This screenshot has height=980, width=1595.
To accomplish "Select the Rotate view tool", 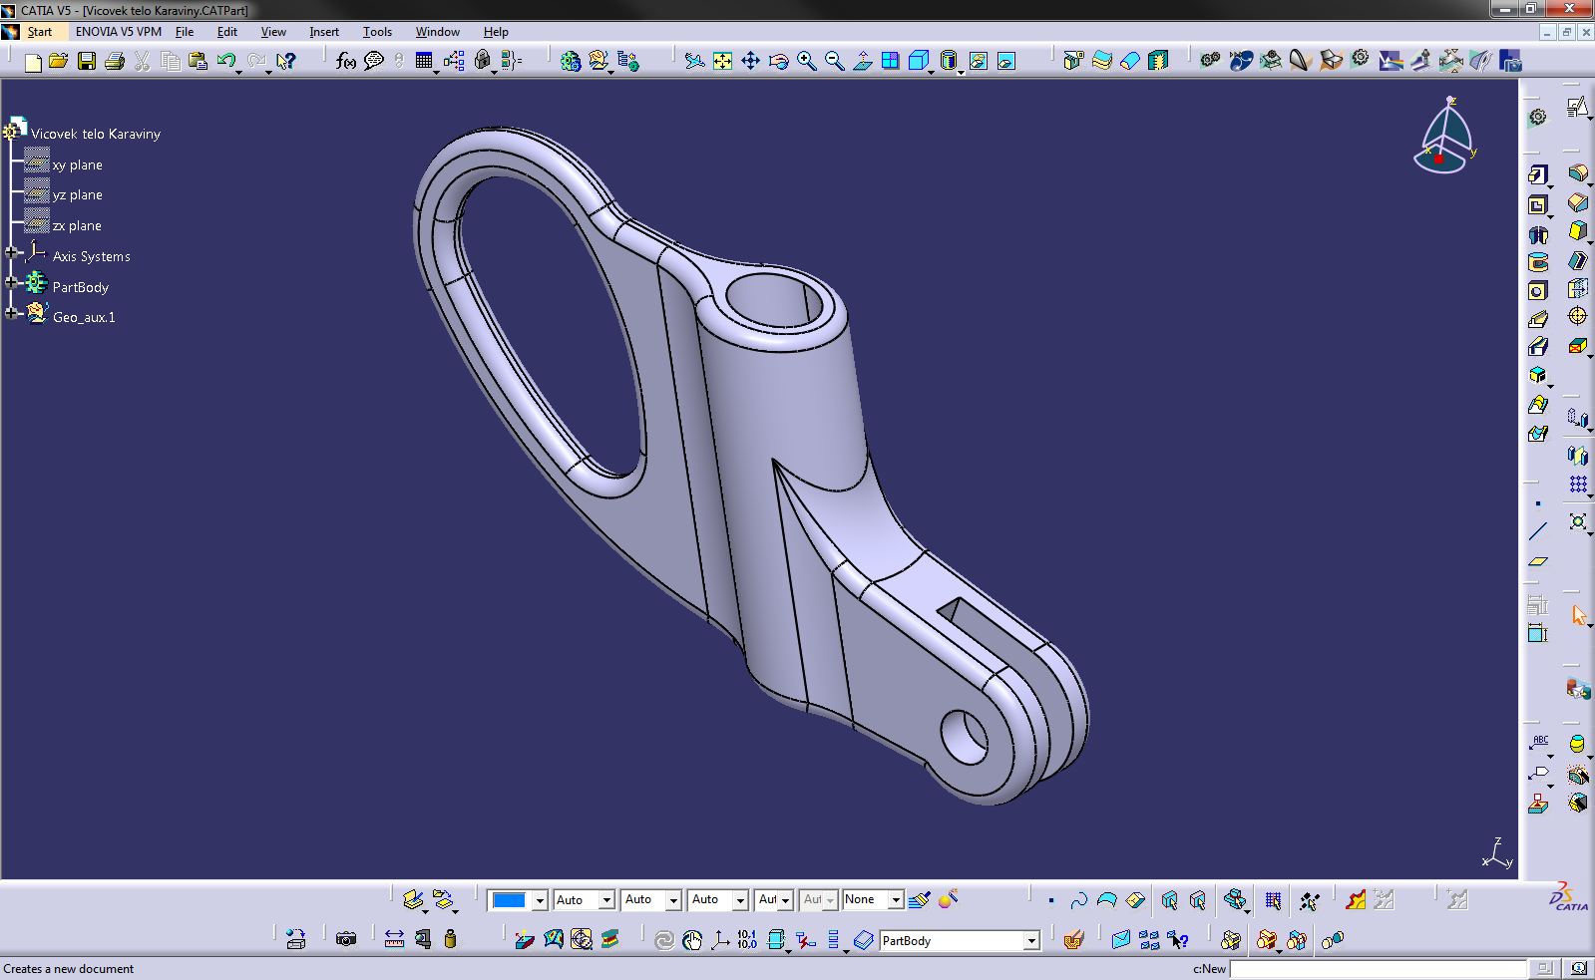I will pos(779,62).
